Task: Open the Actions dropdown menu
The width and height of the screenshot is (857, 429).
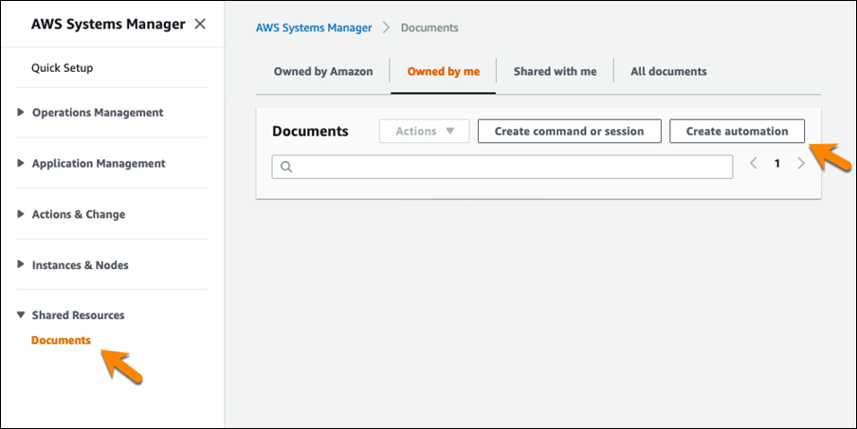Action: pyautogui.click(x=424, y=131)
